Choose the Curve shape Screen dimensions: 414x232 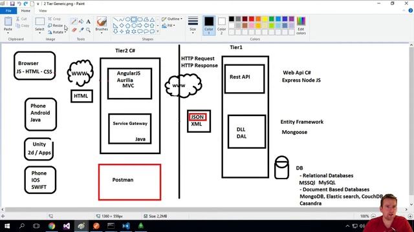click(122, 19)
